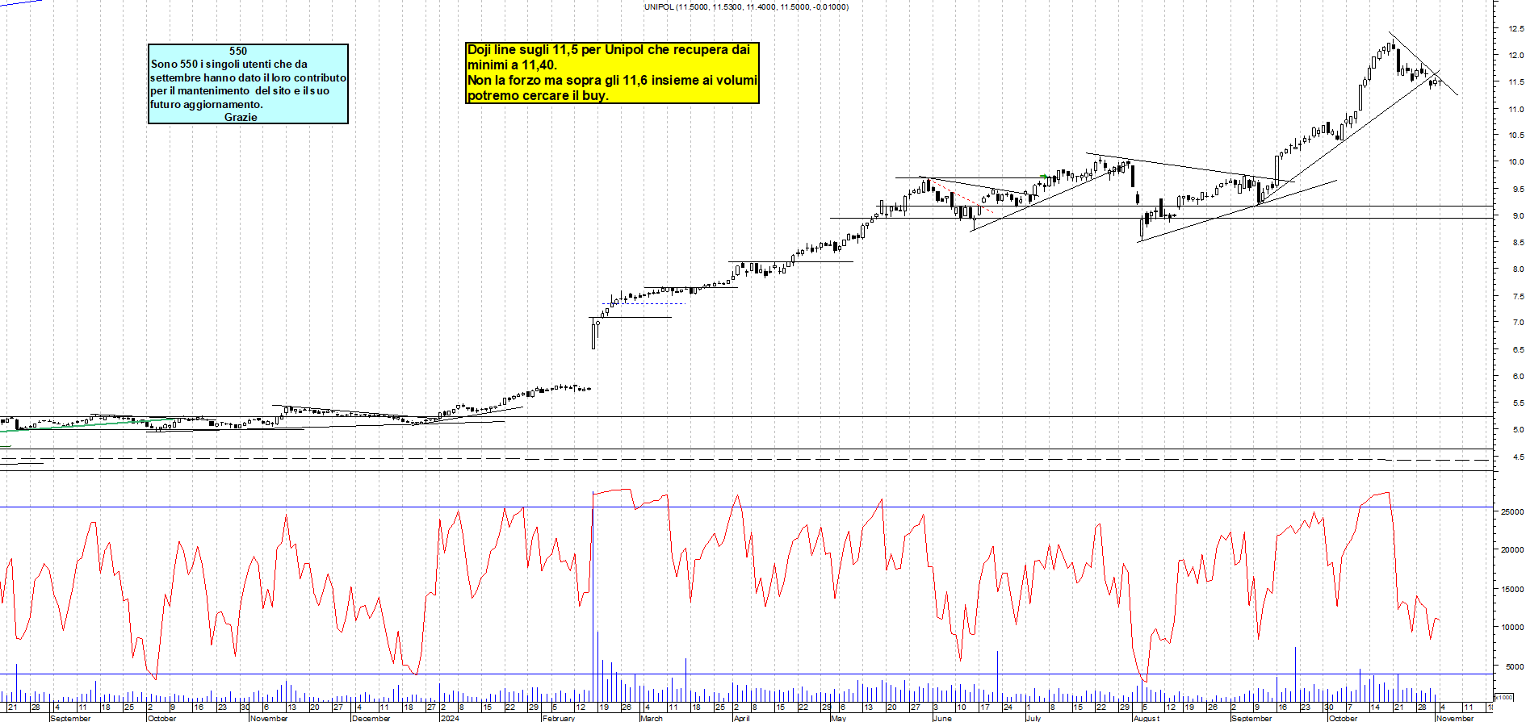Click the 'February' month label

coord(559,718)
